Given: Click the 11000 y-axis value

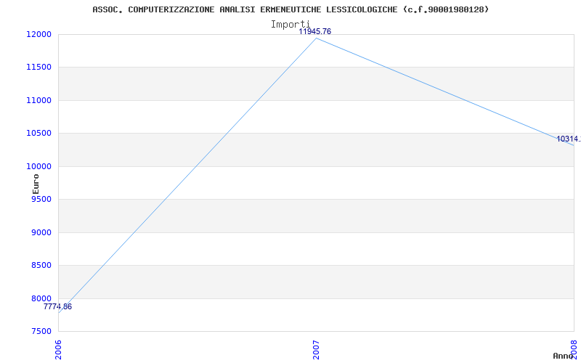Looking at the screenshot, I should pyautogui.click(x=38, y=100).
